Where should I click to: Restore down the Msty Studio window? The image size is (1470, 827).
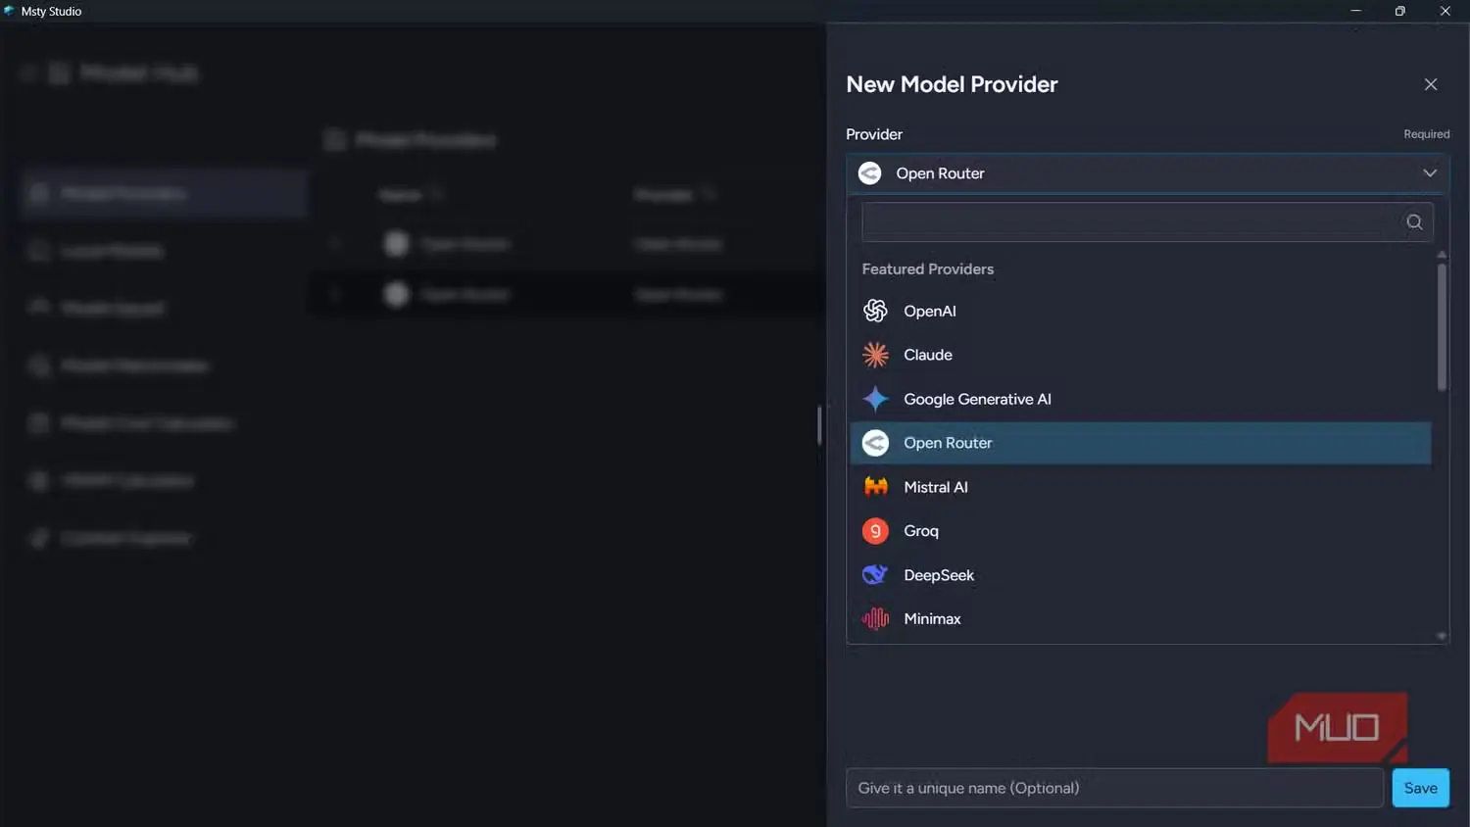click(x=1400, y=11)
